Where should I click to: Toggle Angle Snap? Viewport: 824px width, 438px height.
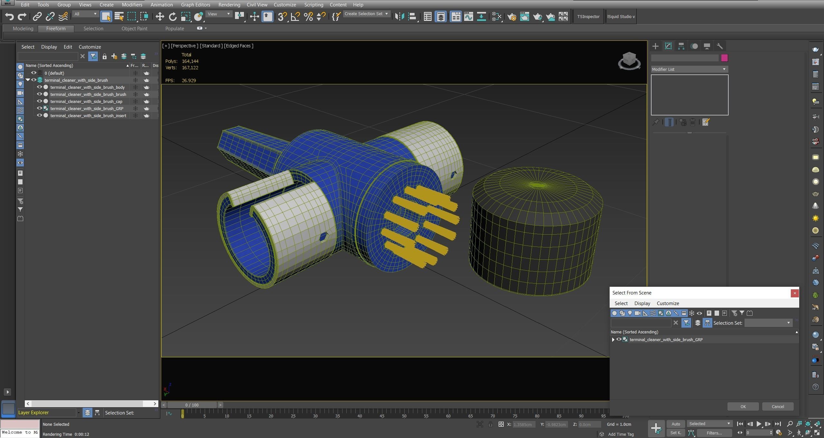(x=295, y=16)
